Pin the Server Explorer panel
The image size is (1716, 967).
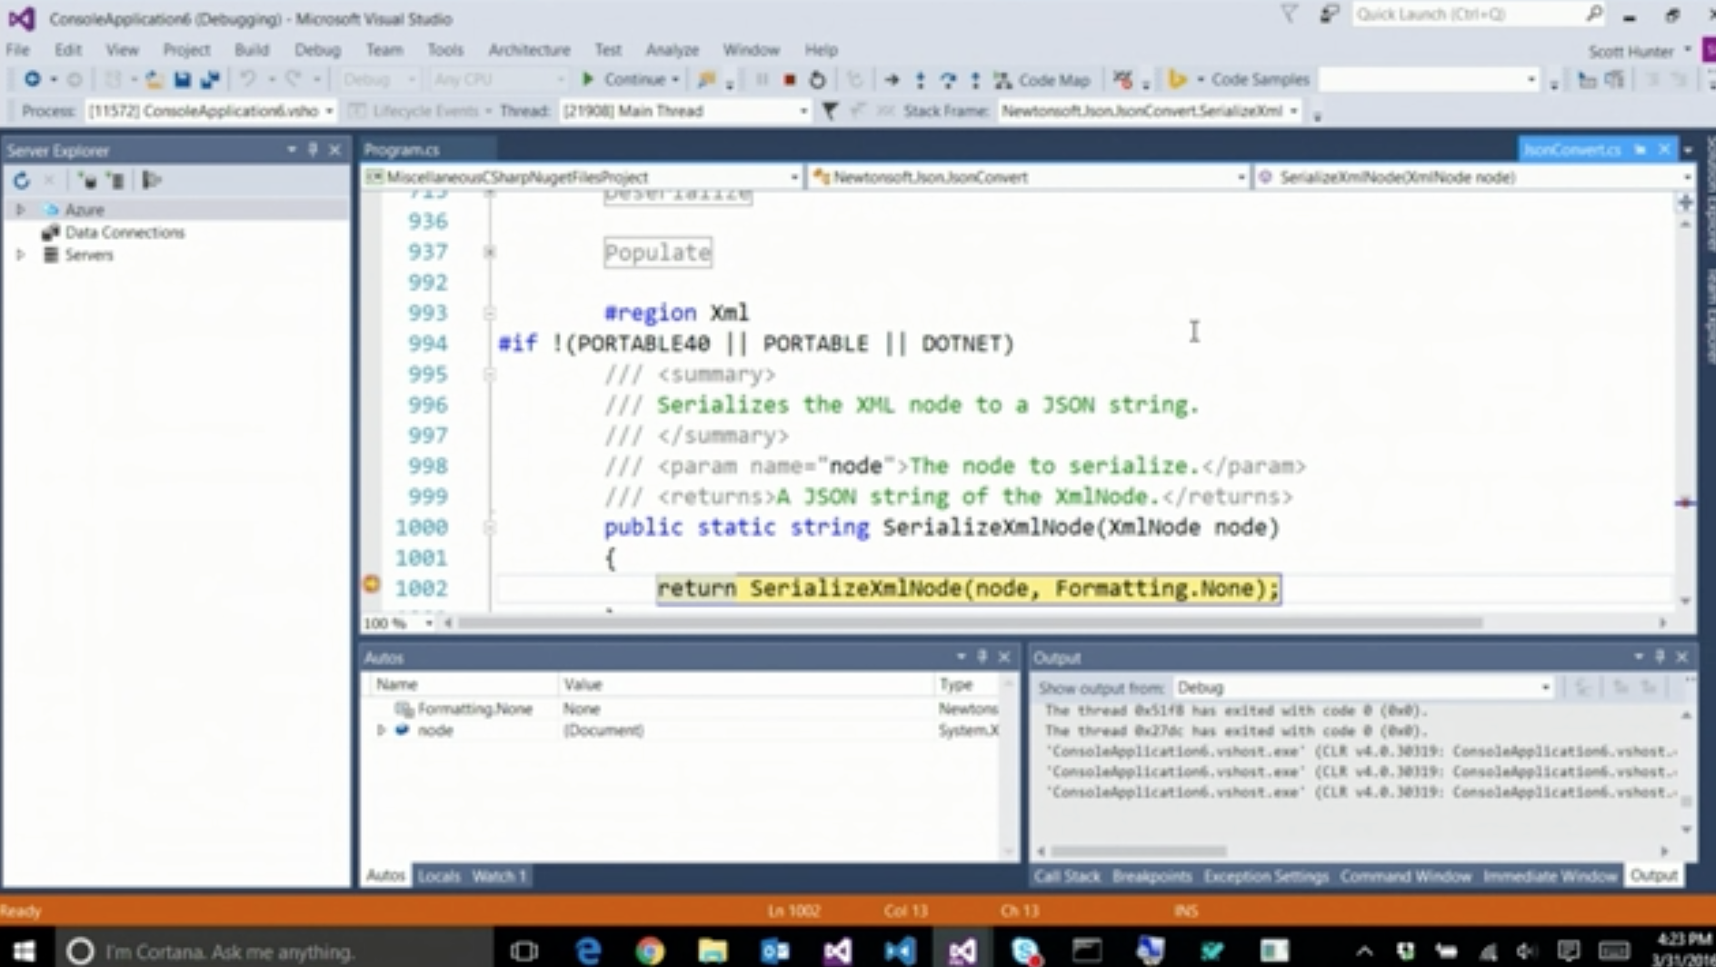point(314,149)
